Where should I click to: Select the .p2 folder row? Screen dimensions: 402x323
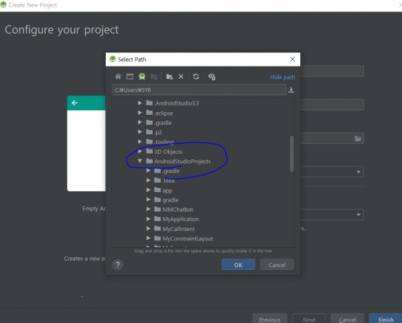[x=154, y=132]
